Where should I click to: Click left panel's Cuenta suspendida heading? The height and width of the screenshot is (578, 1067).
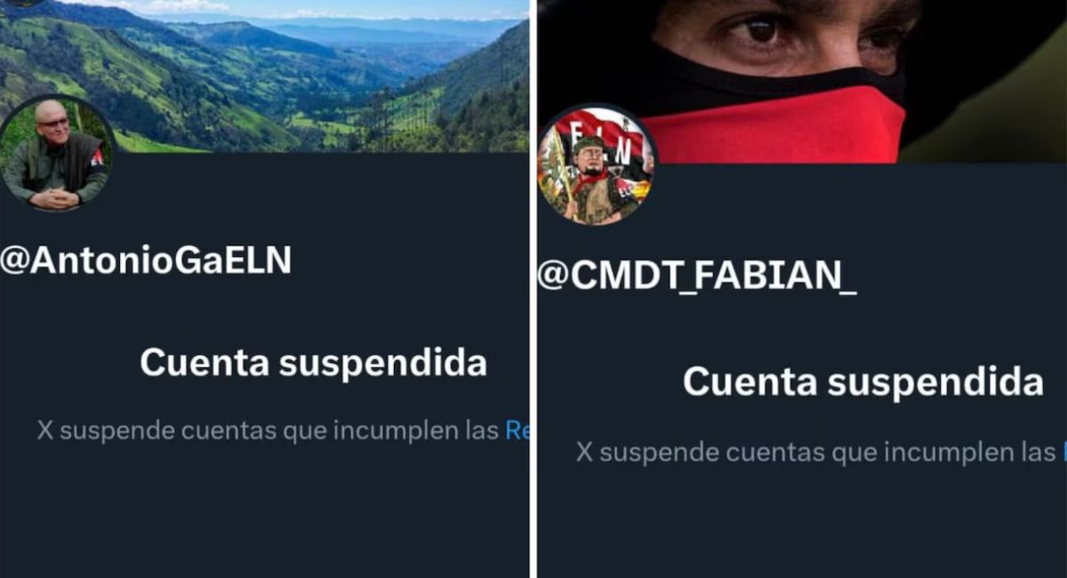pos(313,364)
